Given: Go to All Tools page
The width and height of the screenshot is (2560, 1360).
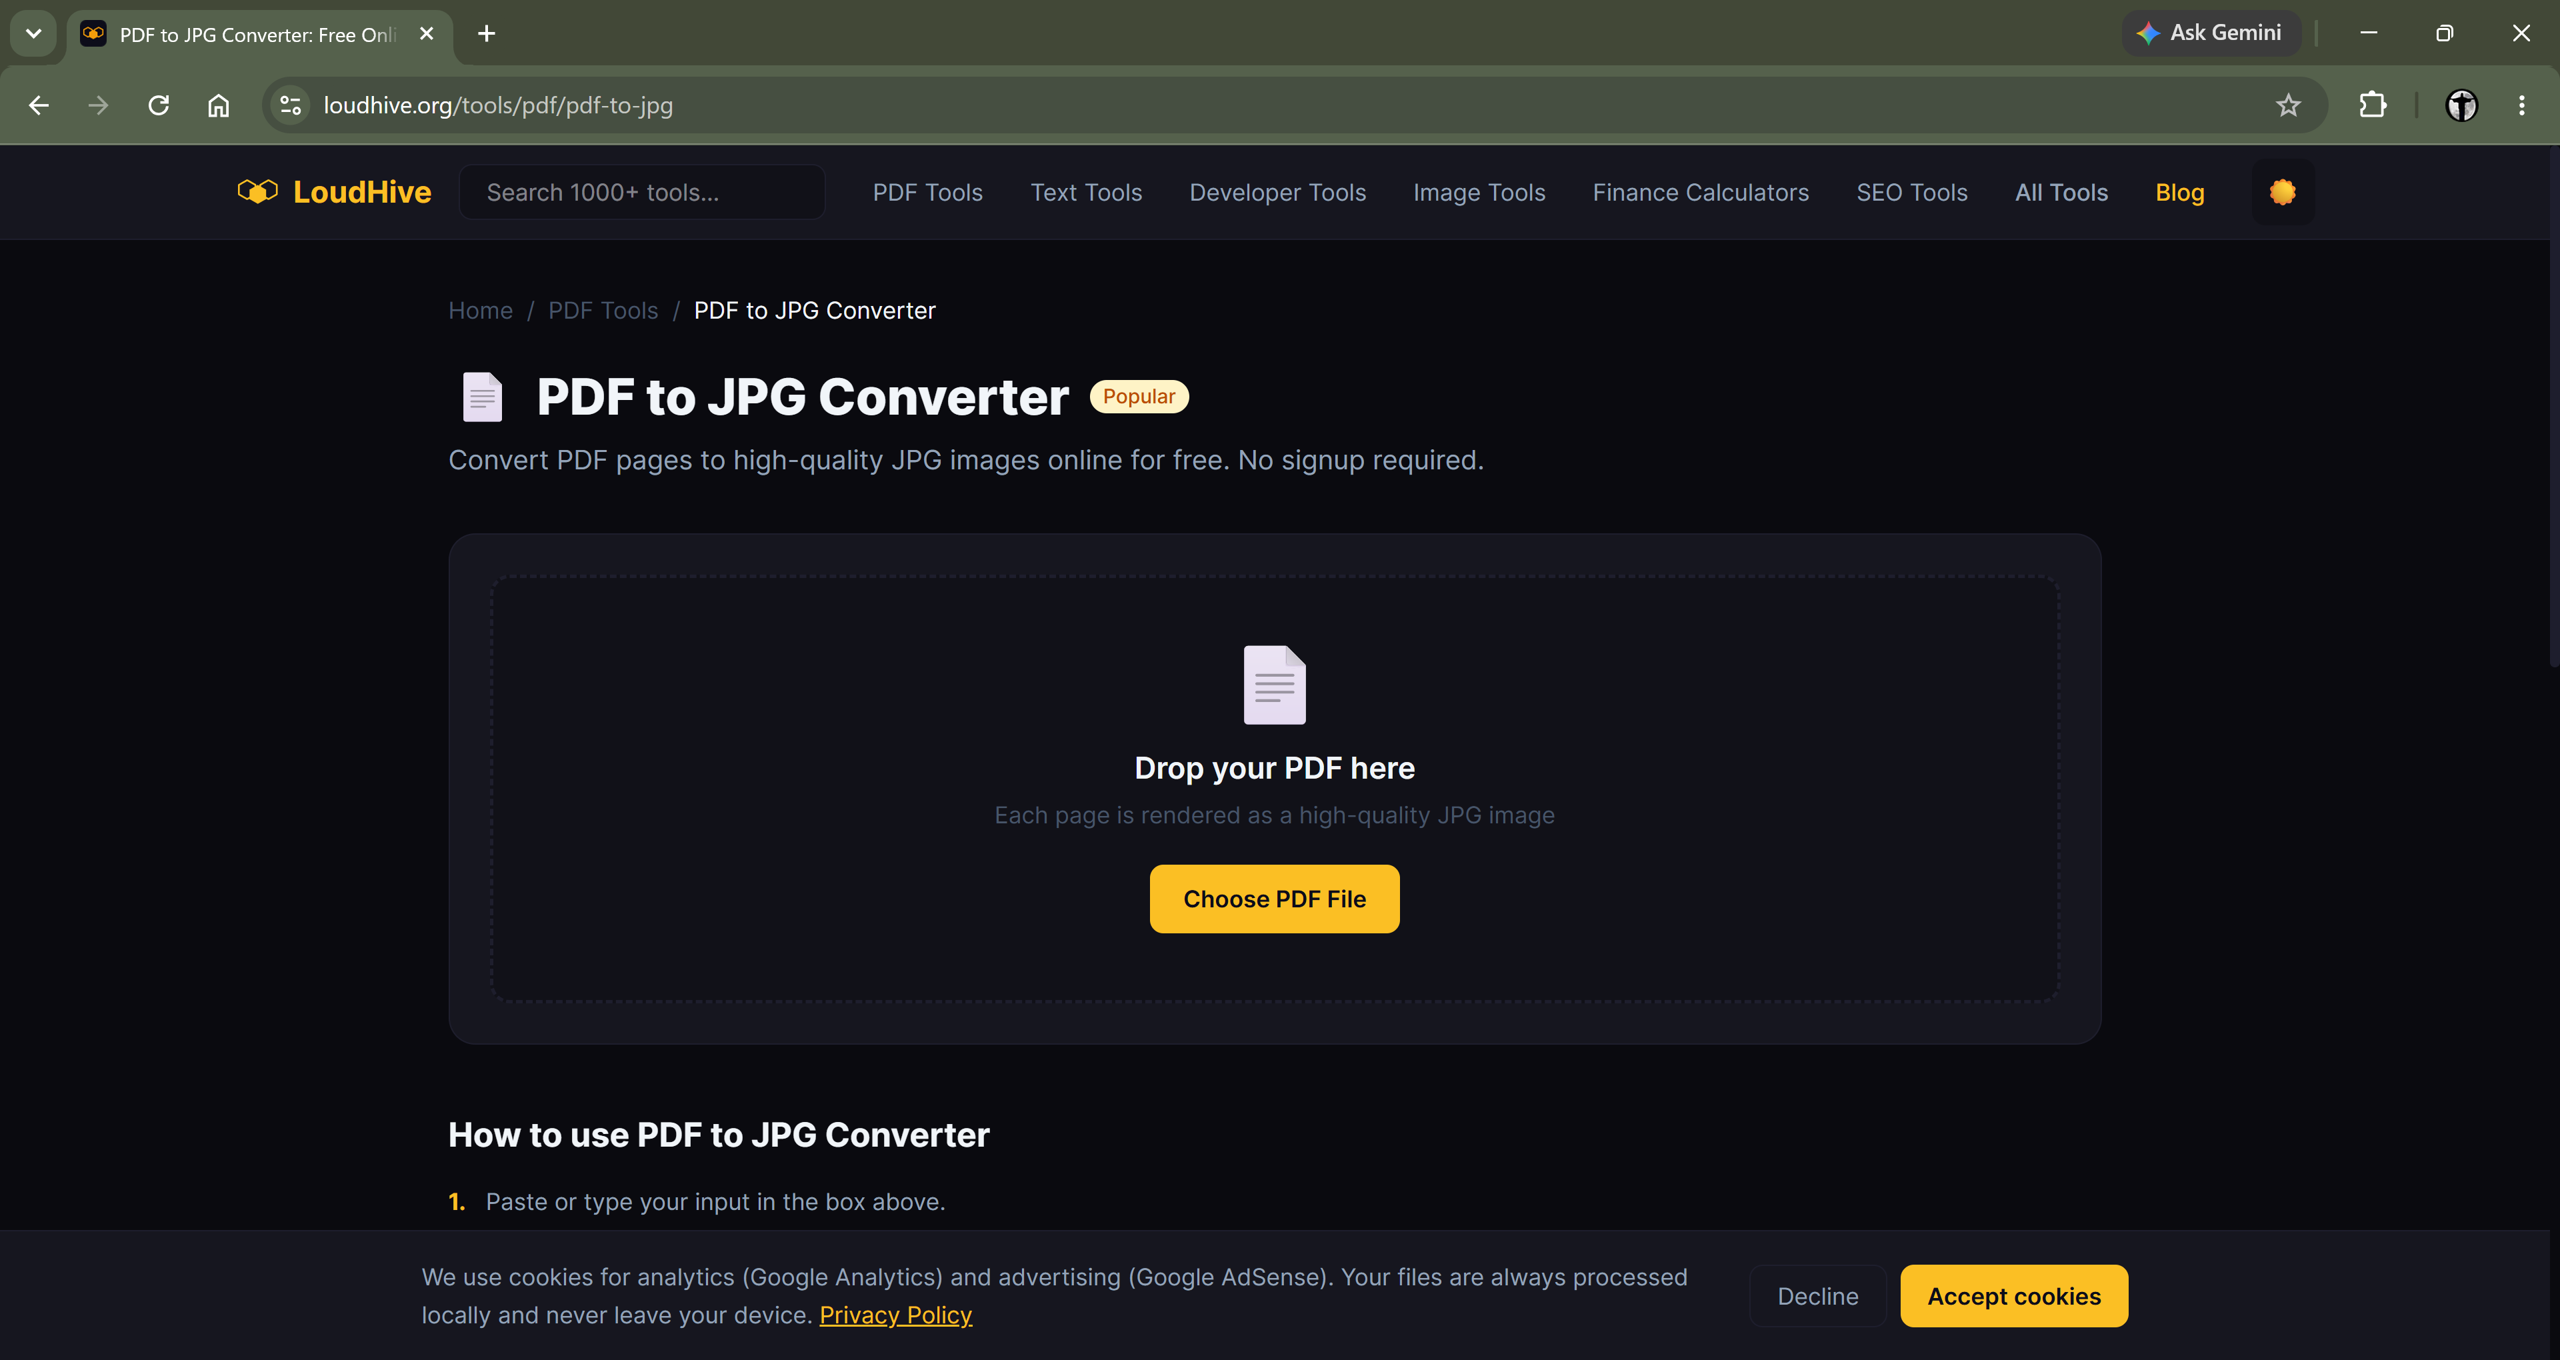Looking at the screenshot, I should point(2061,192).
